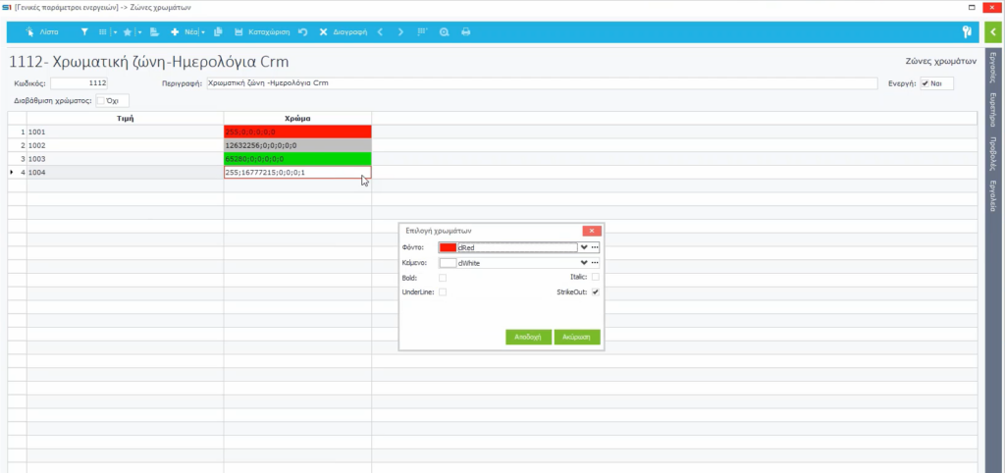Click the red Φόντο color swatch
The height and width of the screenshot is (473, 1005).
(x=448, y=247)
